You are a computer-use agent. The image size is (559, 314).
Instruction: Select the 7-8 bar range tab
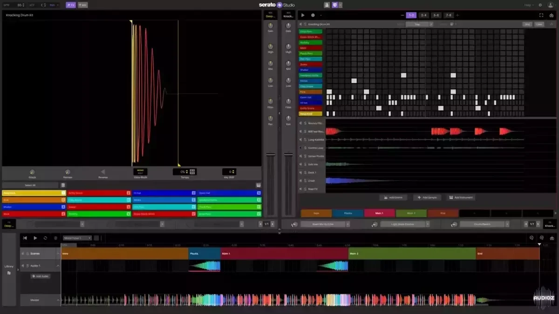[x=448, y=15]
